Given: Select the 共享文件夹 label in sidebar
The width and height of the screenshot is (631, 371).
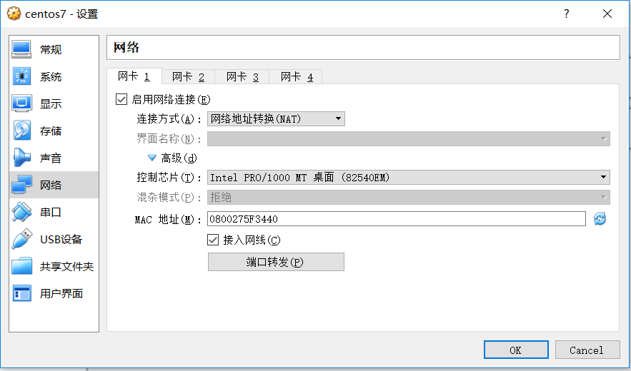Looking at the screenshot, I should pos(66,266).
